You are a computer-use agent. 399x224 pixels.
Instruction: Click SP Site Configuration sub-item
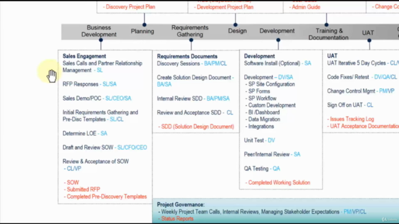pyautogui.click(x=270, y=84)
